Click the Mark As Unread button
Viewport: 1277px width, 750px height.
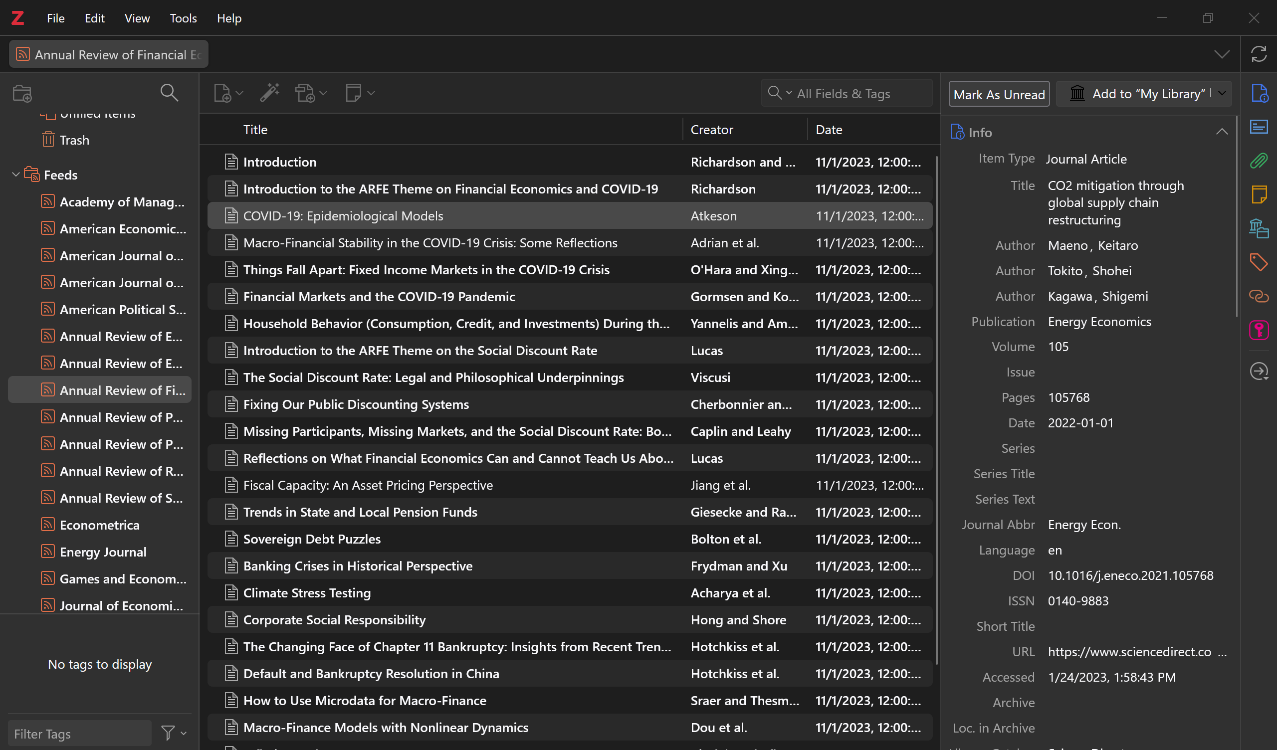(x=998, y=94)
